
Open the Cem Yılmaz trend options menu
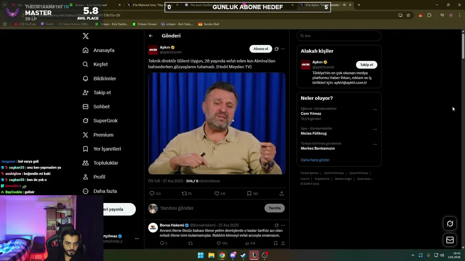point(375,109)
